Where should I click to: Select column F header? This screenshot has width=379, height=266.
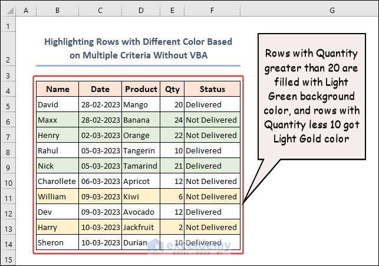(212, 11)
